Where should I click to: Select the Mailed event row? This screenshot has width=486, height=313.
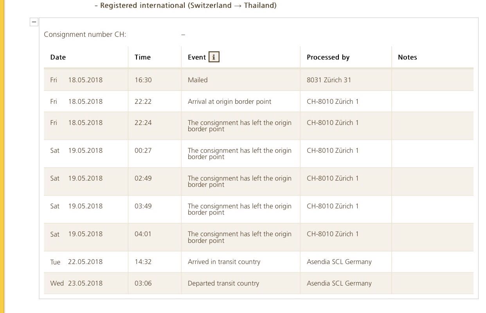point(198,80)
